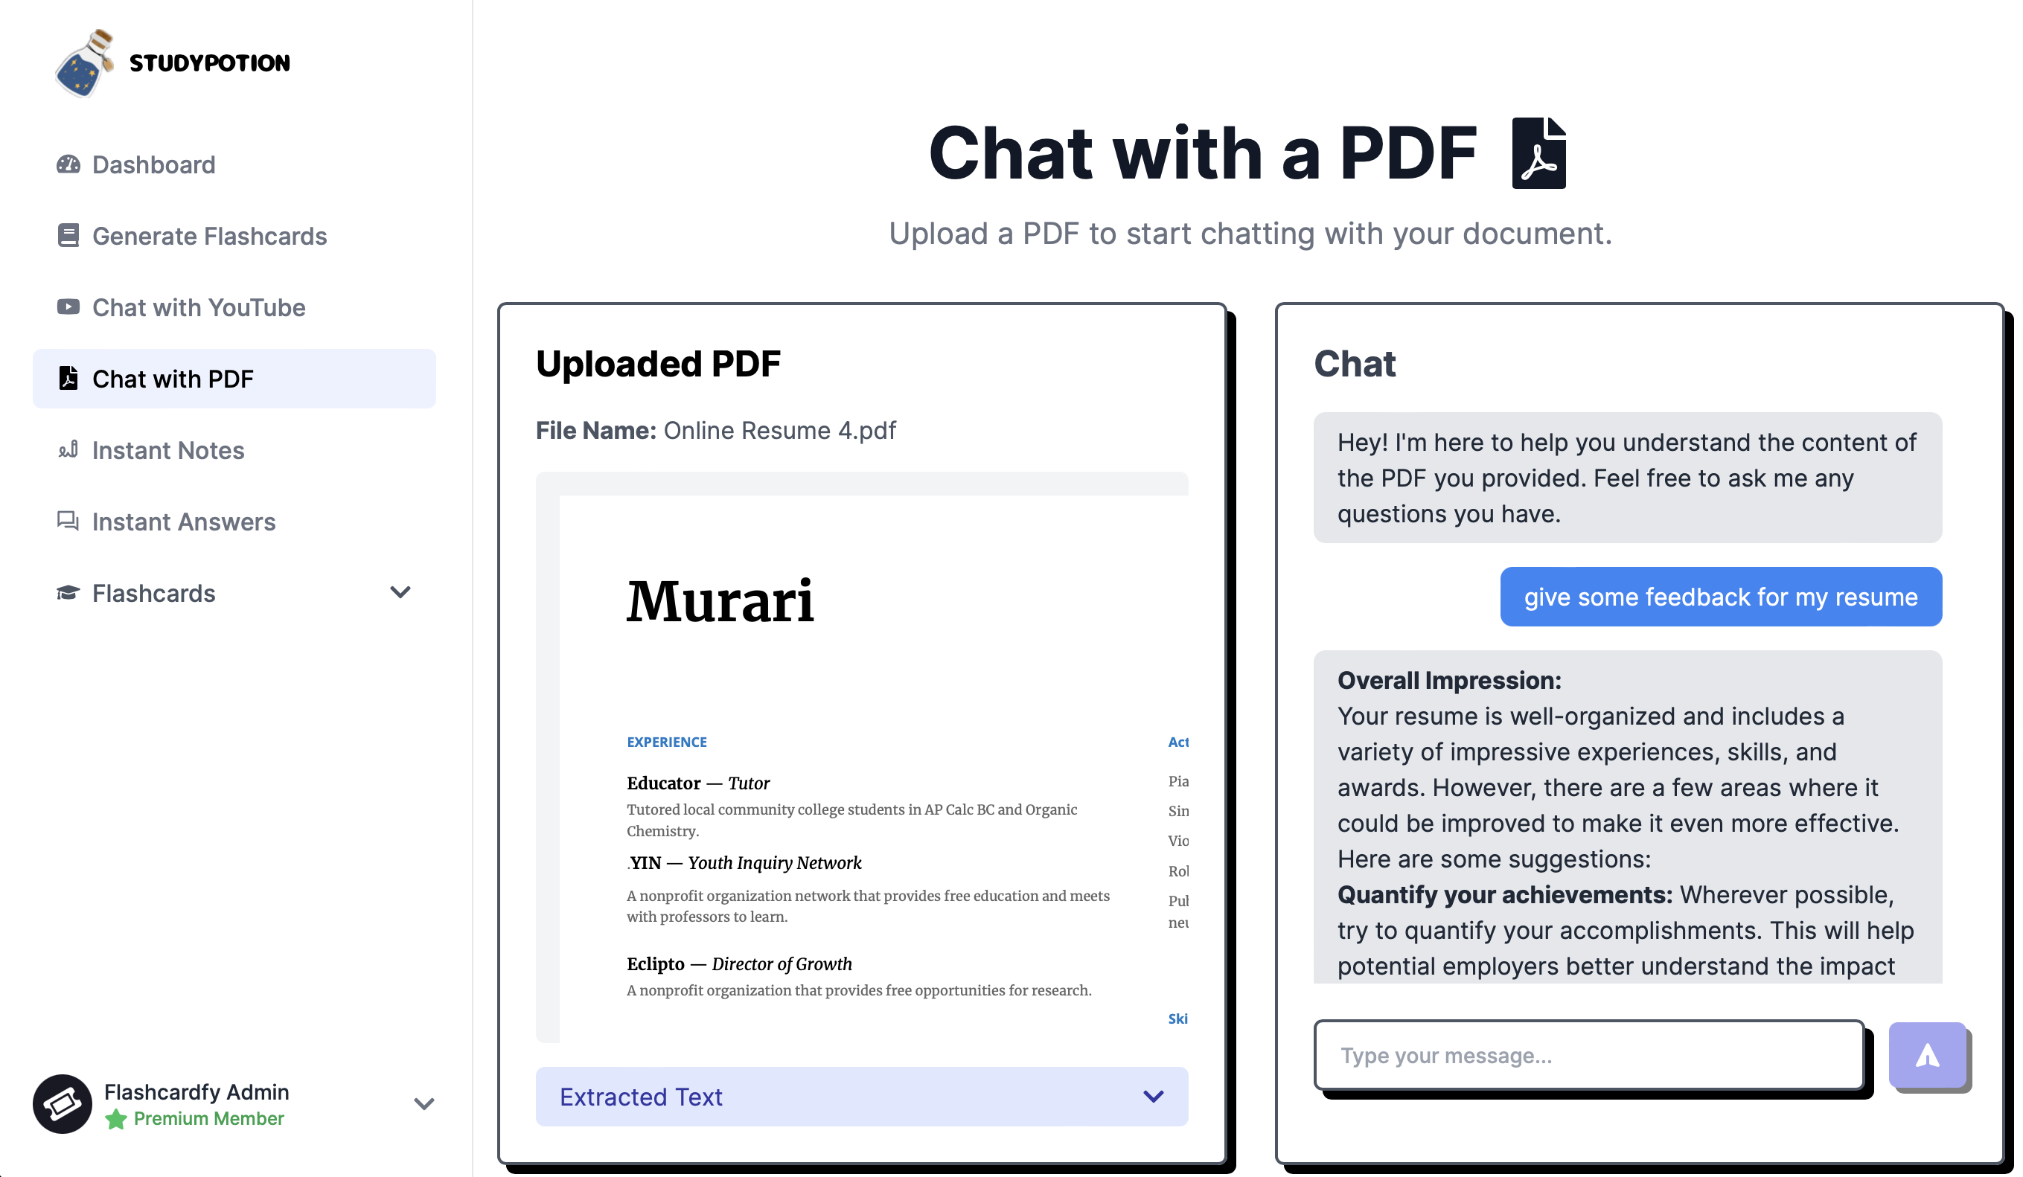
Task: Click the Dashboard sidebar icon
Action: 67,164
